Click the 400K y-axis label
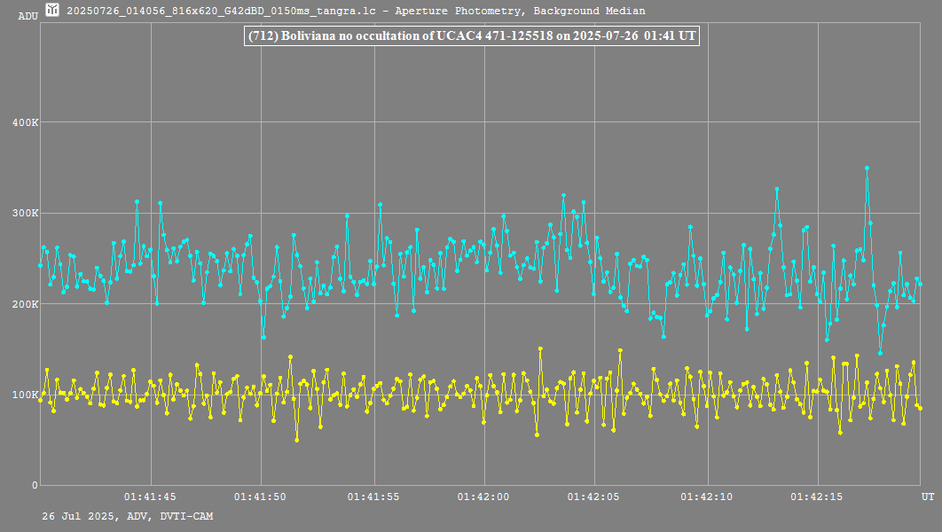The width and height of the screenshot is (942, 532). (25, 122)
